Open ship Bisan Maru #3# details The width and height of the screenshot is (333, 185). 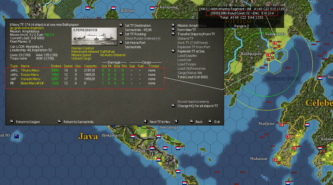[x=32, y=83]
